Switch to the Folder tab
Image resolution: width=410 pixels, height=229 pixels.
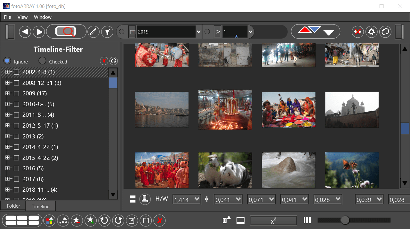(x=13, y=206)
